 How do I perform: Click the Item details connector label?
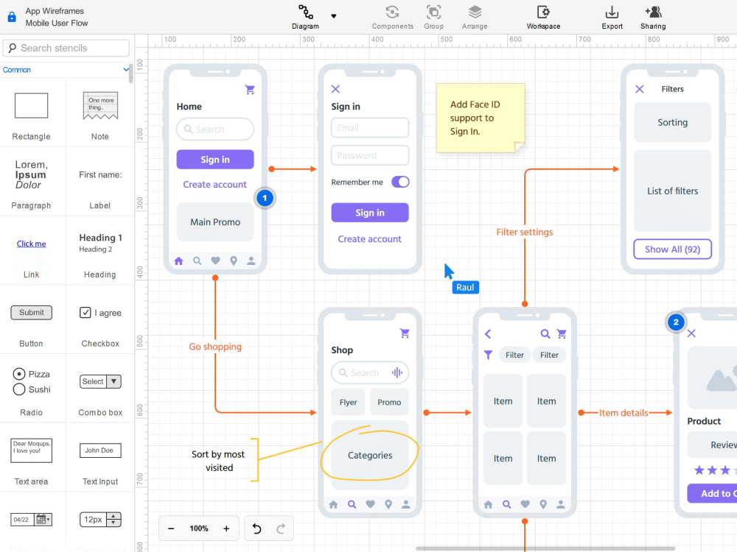click(x=624, y=413)
